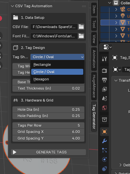Open the Render properties tab icon
Image resolution: width=130 pixels, height=174 pixels.
pos(104,70)
